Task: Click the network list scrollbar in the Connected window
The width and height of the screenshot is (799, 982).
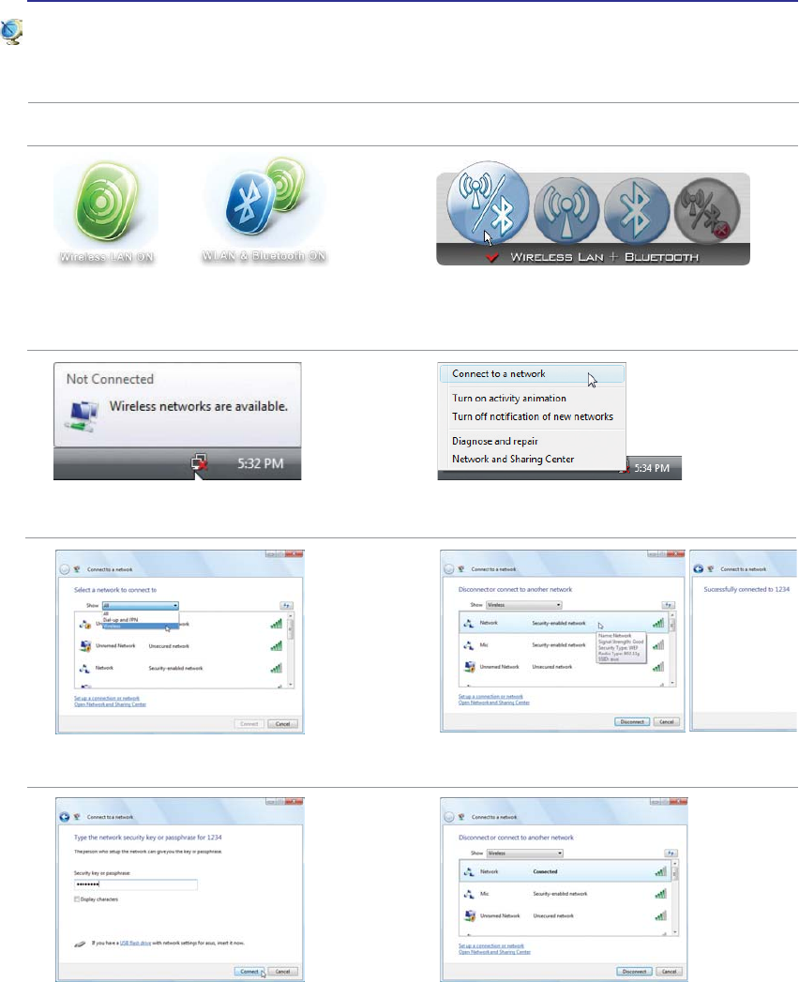Action: click(x=675, y=899)
